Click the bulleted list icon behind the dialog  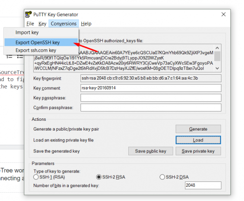(20, 56)
